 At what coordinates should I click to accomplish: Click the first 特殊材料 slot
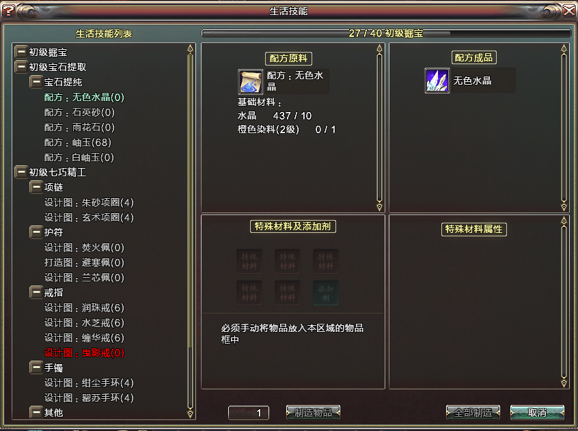pos(249,261)
